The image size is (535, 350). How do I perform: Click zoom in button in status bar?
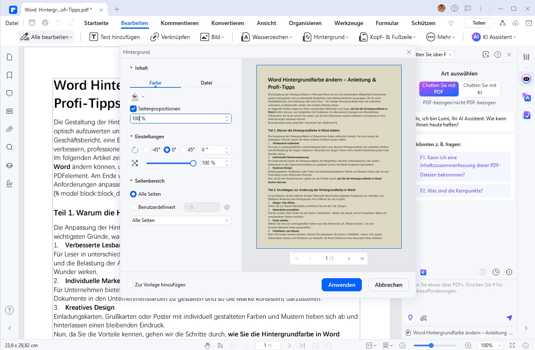click(468, 345)
